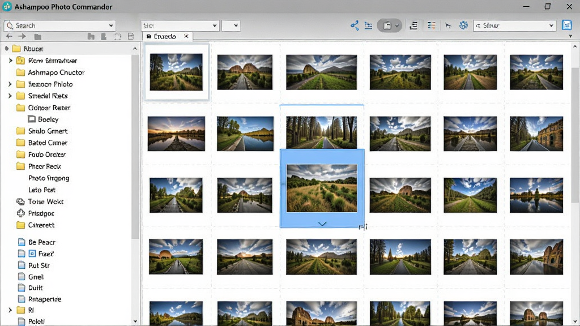Expand the Streclal Rets folder
The width and height of the screenshot is (580, 326).
[10, 96]
